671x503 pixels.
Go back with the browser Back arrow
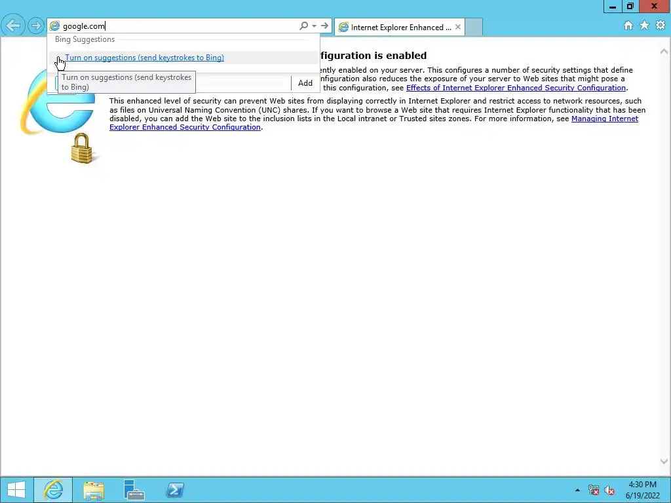tap(13, 26)
